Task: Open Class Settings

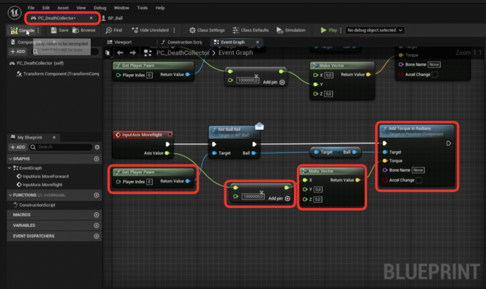Action: tap(207, 30)
